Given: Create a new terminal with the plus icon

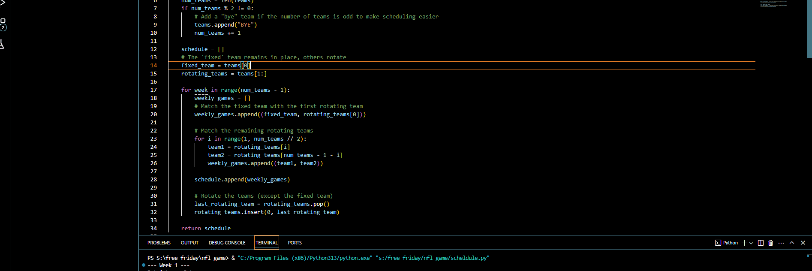Looking at the screenshot, I should coord(744,243).
